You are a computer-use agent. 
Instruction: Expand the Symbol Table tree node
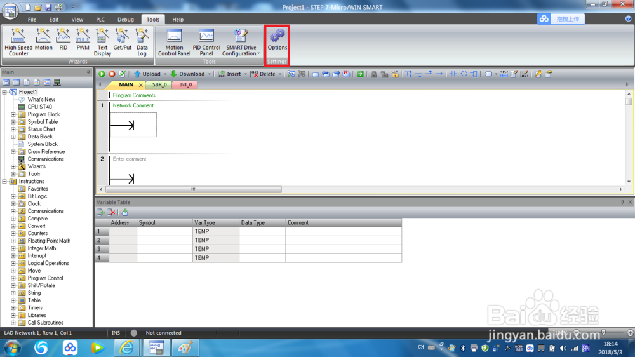click(13, 121)
